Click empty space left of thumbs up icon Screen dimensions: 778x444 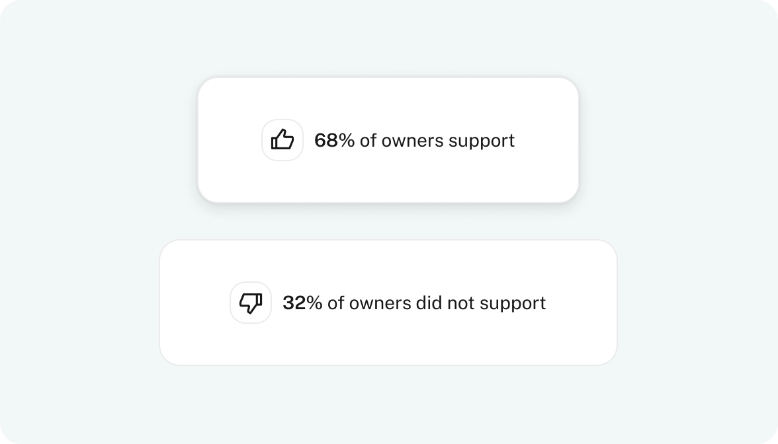click(x=229, y=140)
